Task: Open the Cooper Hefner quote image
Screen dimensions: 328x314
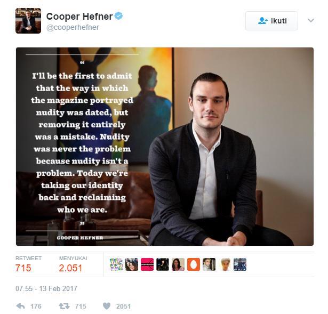Action: 165,147
